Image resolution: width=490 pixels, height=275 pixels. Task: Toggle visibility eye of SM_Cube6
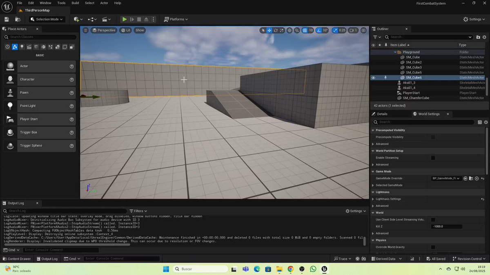click(x=373, y=77)
